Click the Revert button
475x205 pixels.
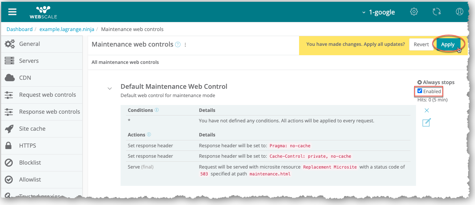click(x=421, y=44)
